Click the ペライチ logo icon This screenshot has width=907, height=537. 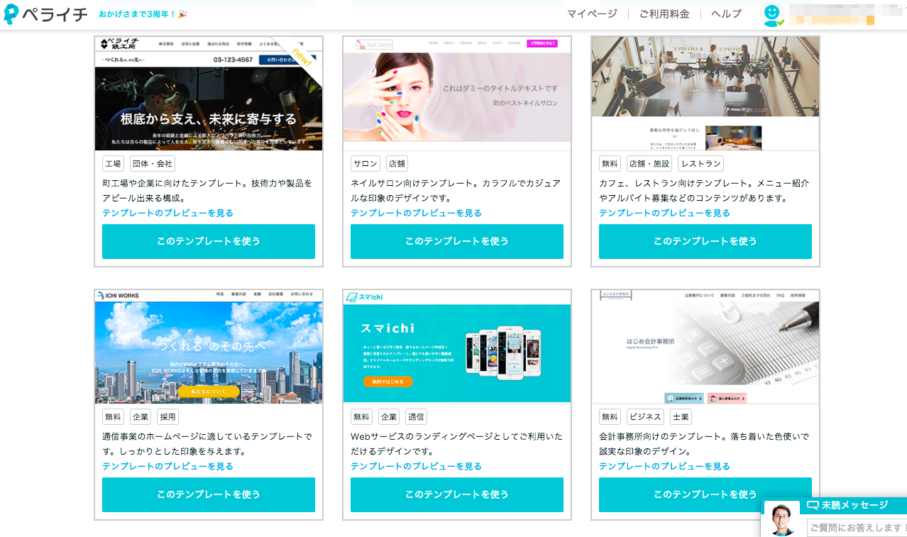pyautogui.click(x=11, y=14)
